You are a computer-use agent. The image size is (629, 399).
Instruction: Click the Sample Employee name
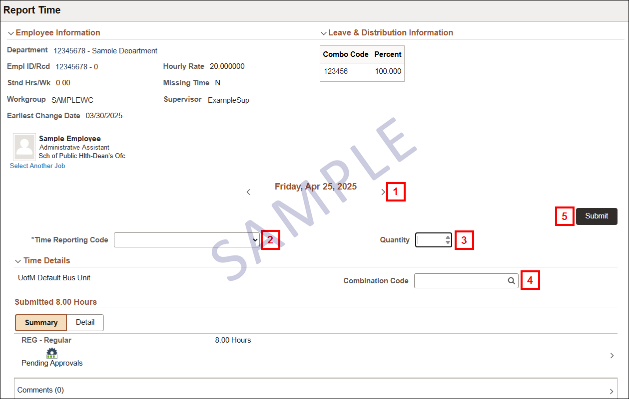click(x=70, y=139)
